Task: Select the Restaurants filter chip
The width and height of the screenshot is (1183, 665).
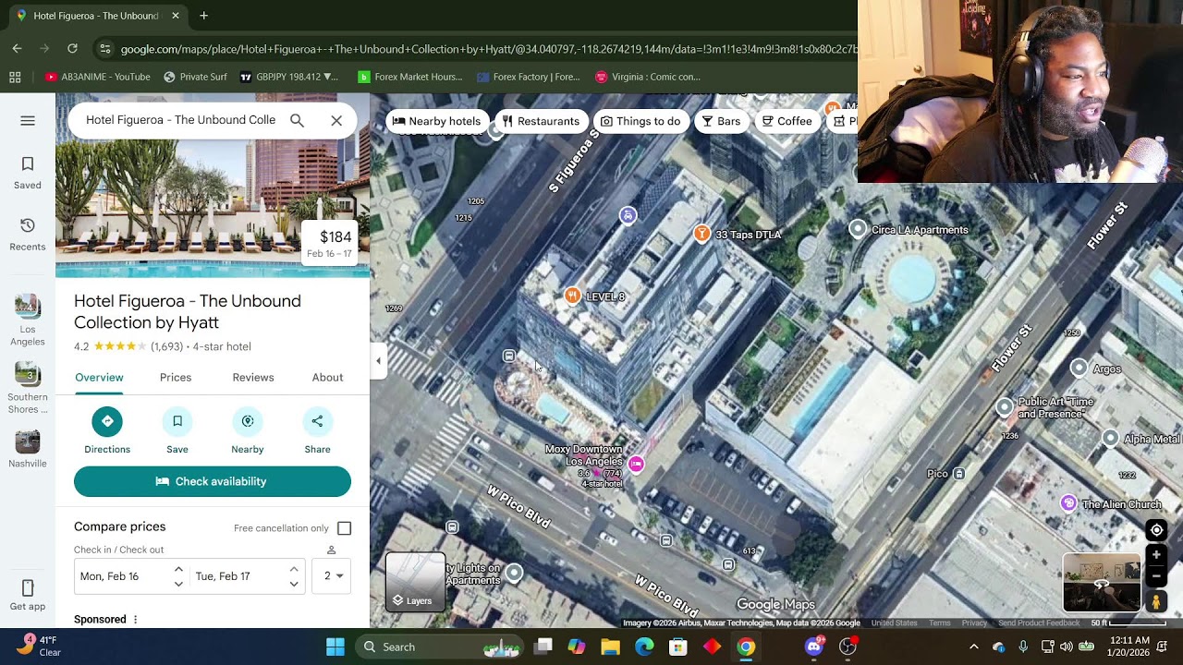Action: (x=541, y=121)
